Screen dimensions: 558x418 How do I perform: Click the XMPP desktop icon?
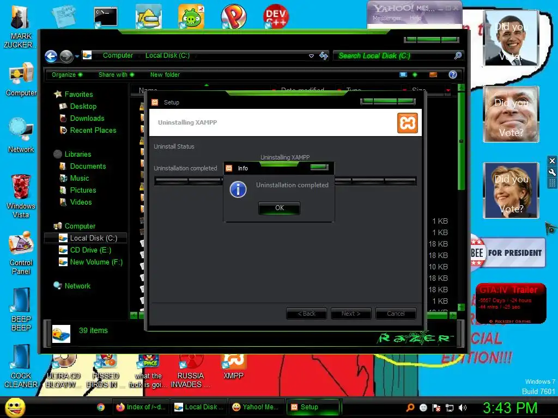[x=233, y=368]
